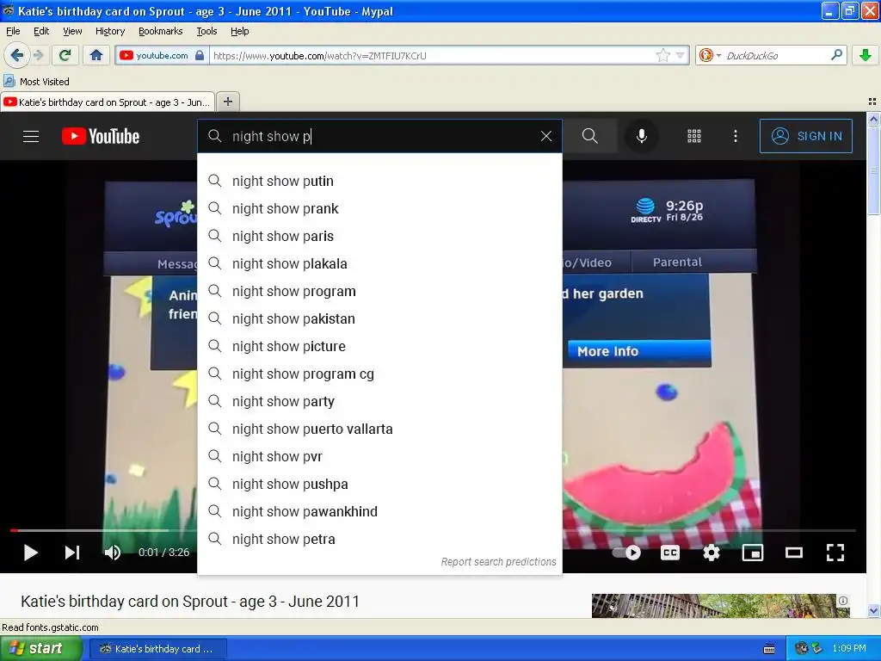
Task: Start voice search with microphone icon
Action: pyautogui.click(x=642, y=136)
